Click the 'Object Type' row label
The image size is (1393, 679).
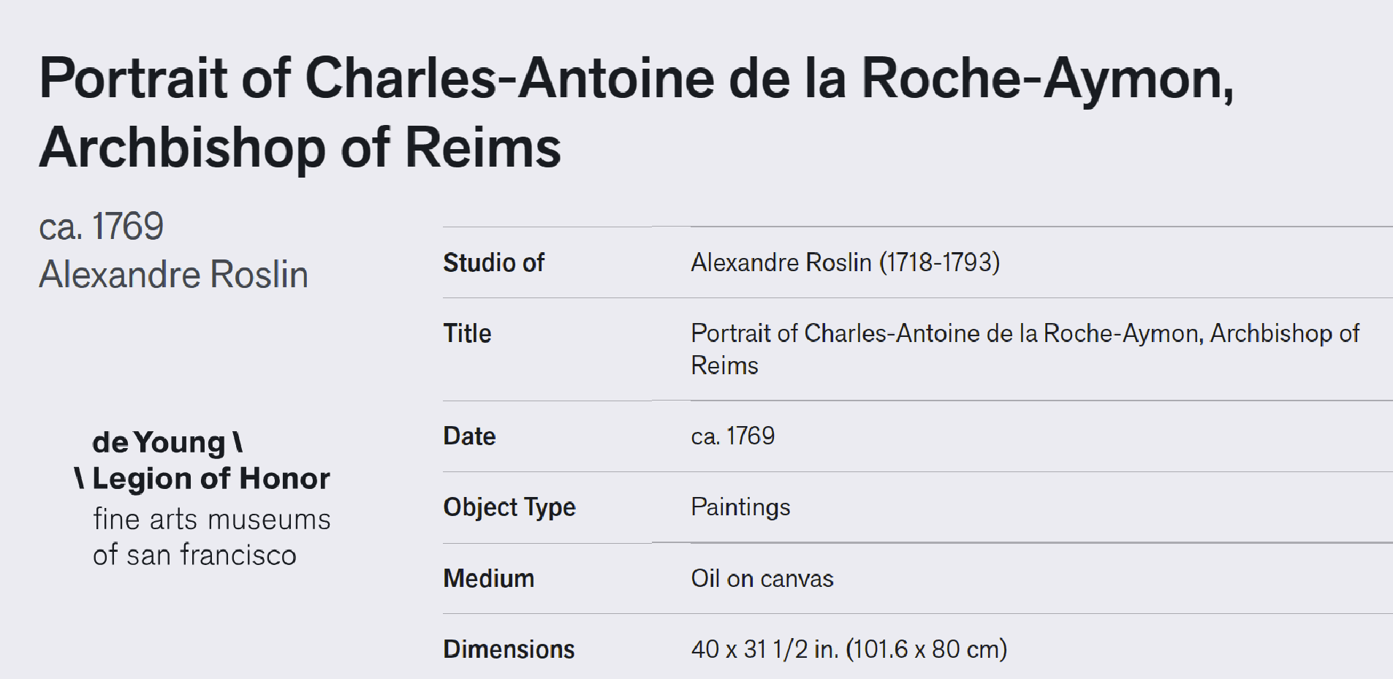[509, 507]
